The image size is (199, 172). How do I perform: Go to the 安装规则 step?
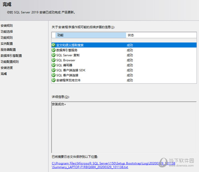[7, 26]
